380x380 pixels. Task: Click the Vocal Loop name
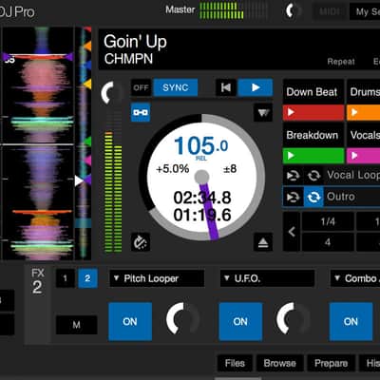tap(353, 175)
